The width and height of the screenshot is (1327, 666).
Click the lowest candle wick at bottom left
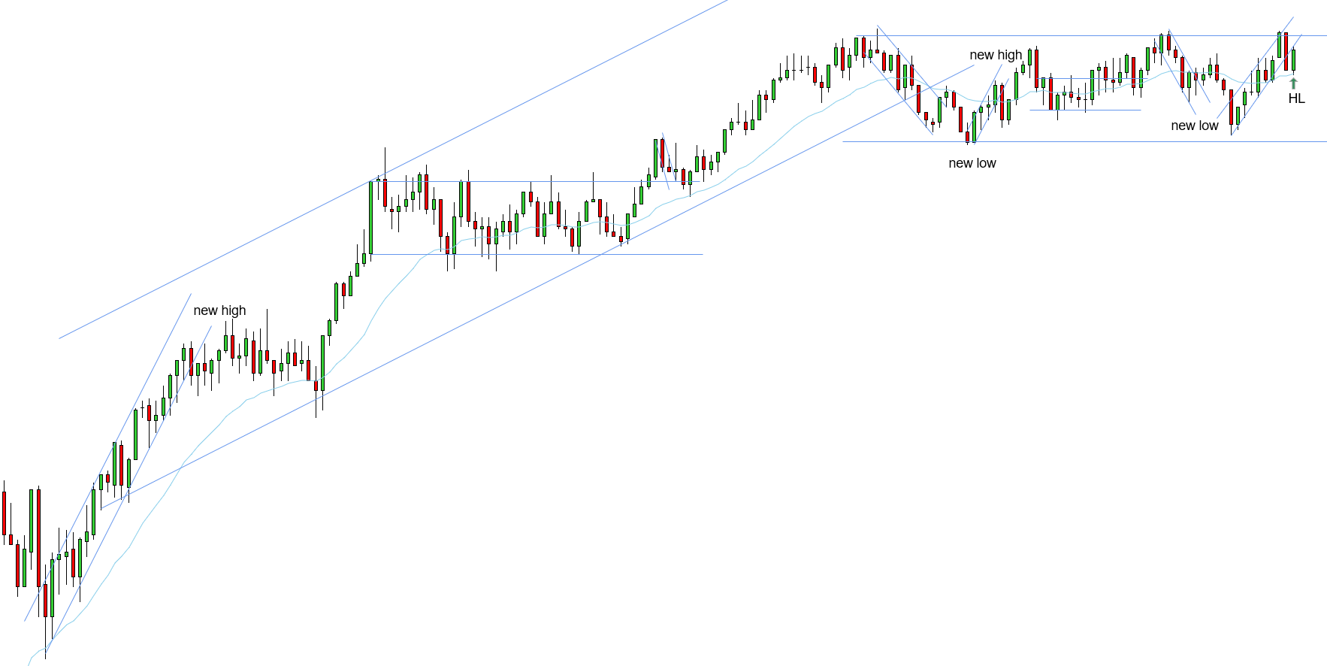point(46,646)
